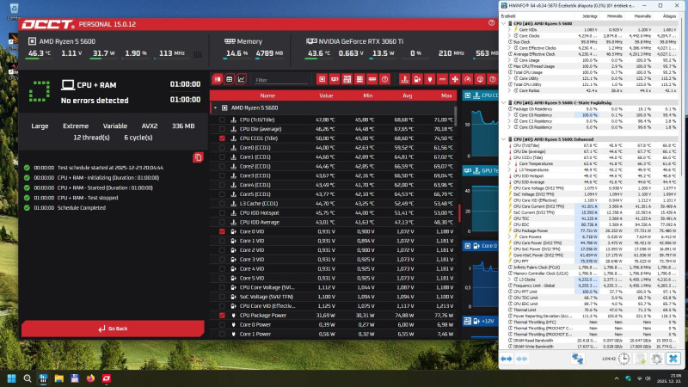Close HWiNFO sensors with blue X button
The width and height of the screenshot is (688, 387).
pos(673,359)
